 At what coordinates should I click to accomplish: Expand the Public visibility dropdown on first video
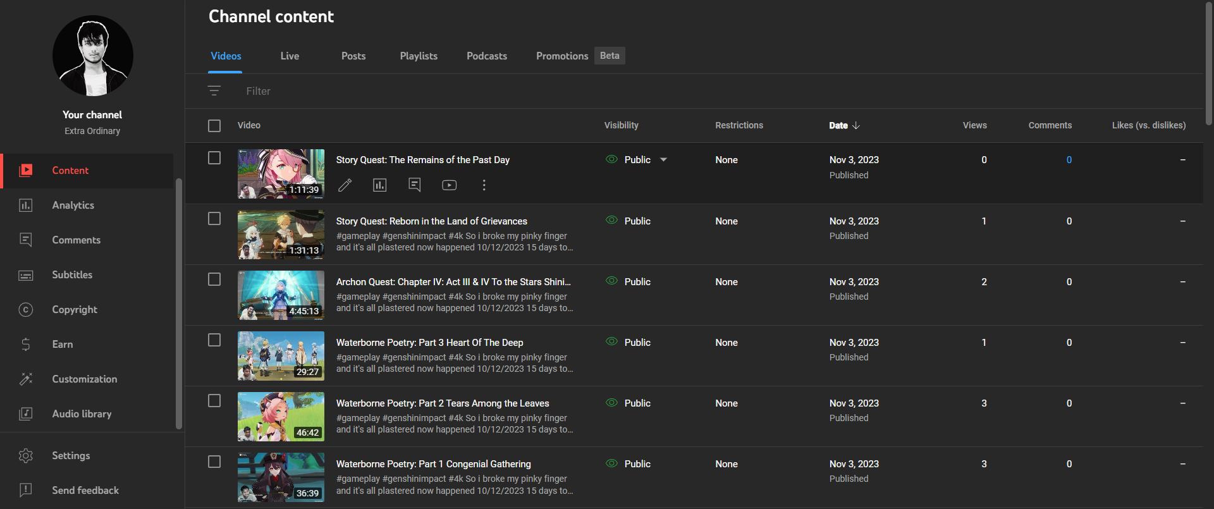663,160
